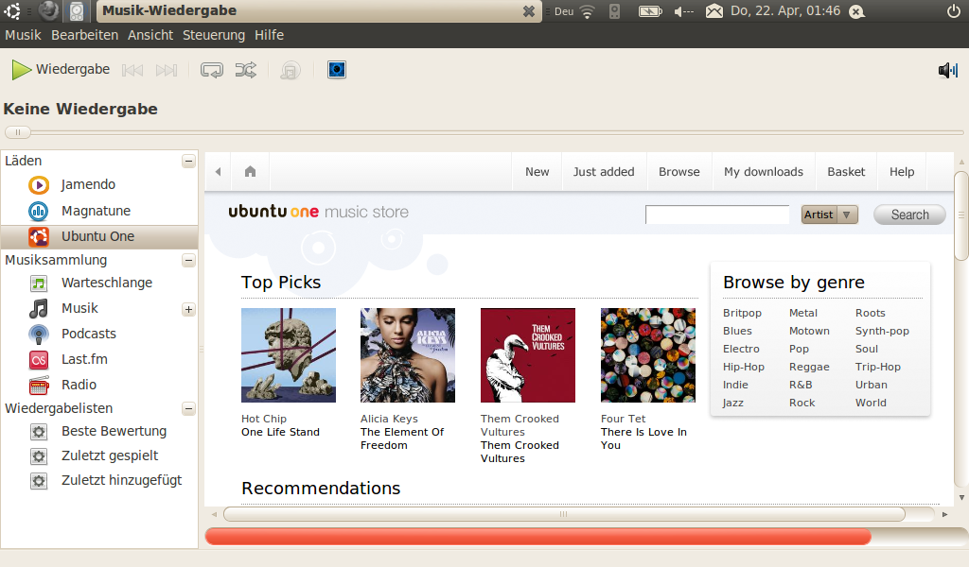969x567 pixels.
Task: Click the Radio icon in sidebar
Action: pyautogui.click(x=38, y=385)
